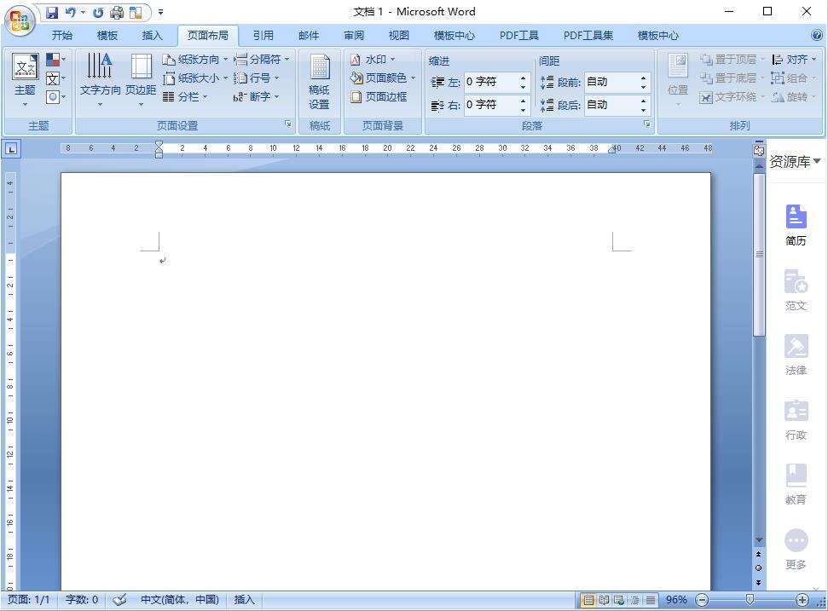Save the document from the quick access toolbar

pos(52,12)
